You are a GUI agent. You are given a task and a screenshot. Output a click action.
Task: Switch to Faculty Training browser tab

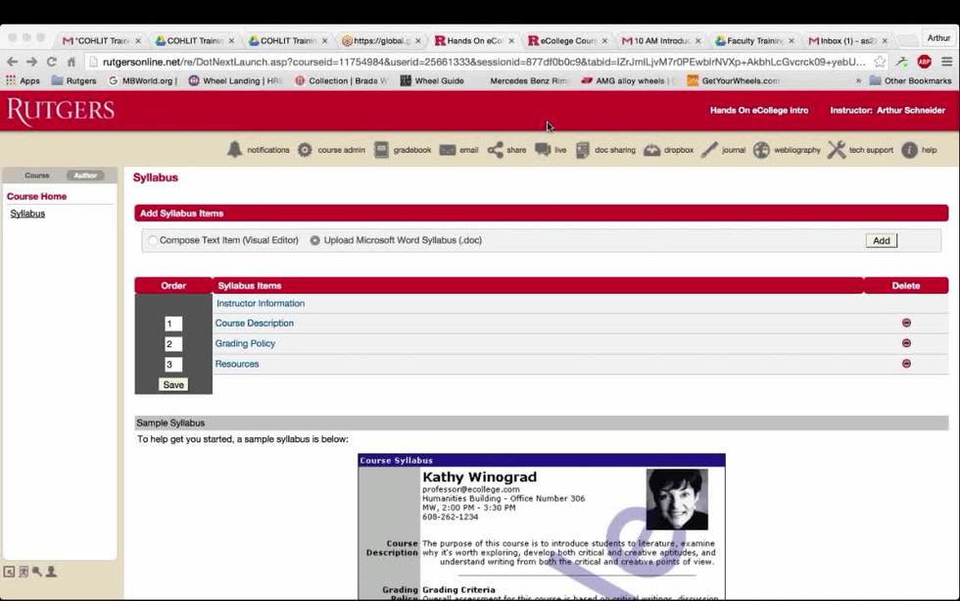pos(753,40)
